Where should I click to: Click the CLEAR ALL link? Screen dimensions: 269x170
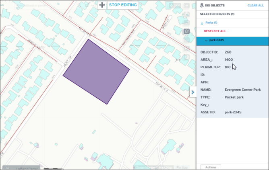click(x=256, y=5)
